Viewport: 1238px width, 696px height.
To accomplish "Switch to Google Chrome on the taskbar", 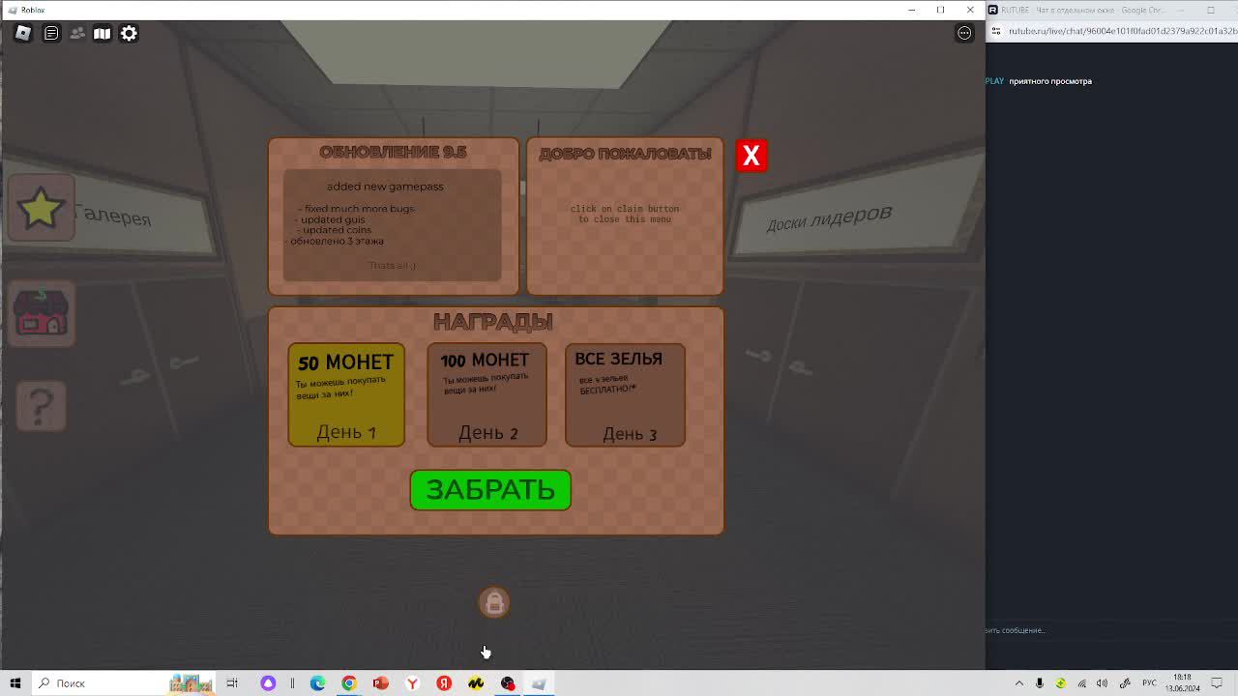I will pyautogui.click(x=349, y=683).
